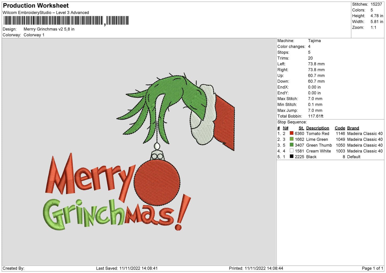386x273 pixels.
Task: Click the Tomato Red color swatch
Action: [x=291, y=133]
